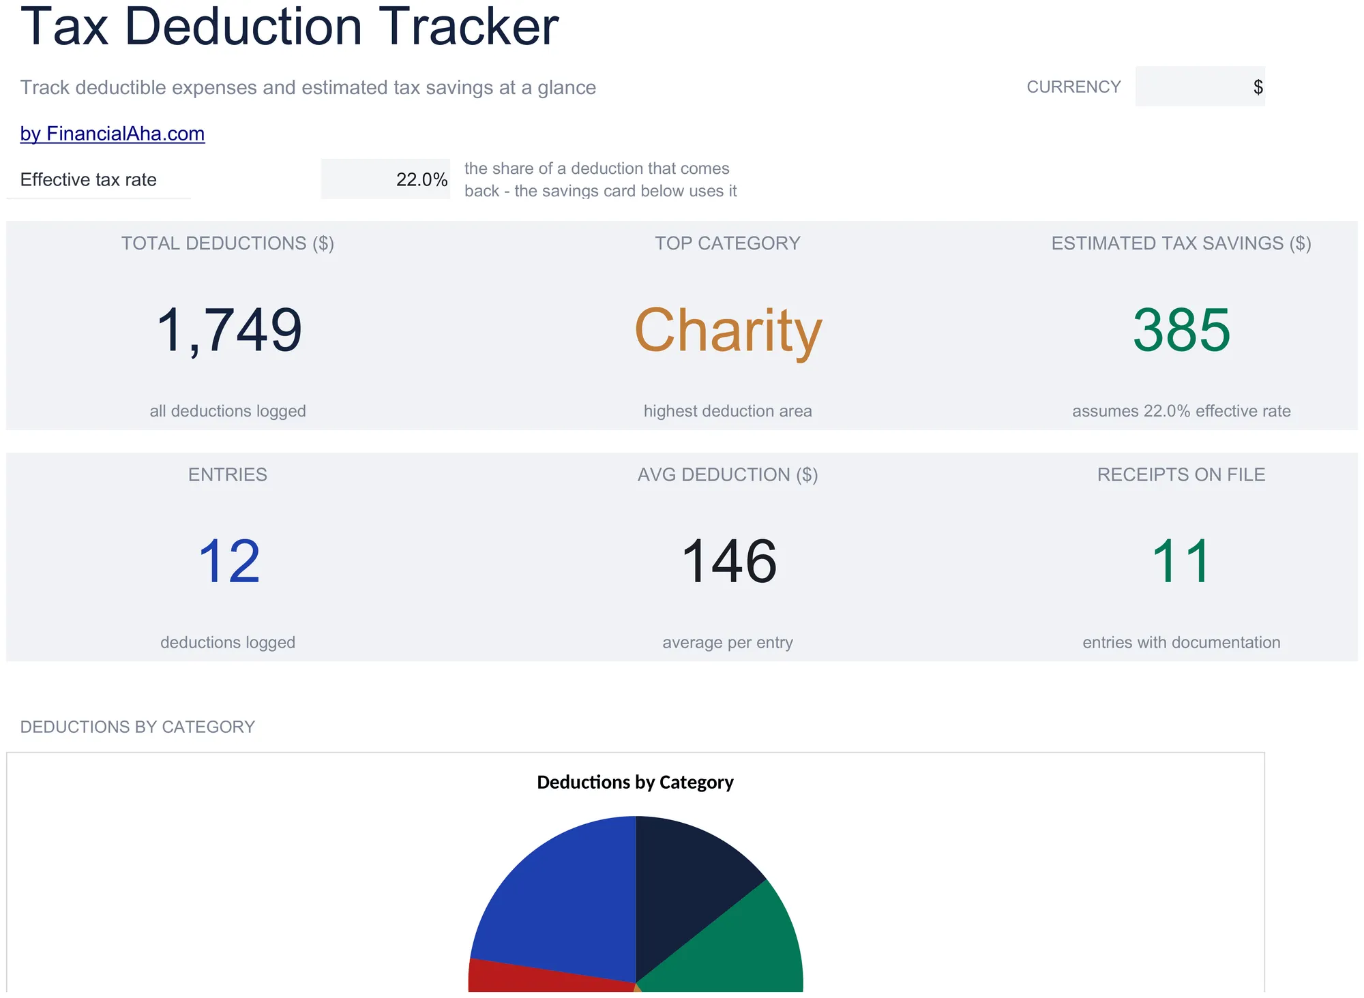Click the Effective tax rate label
This screenshot has height=998, width=1364.
coord(89,179)
